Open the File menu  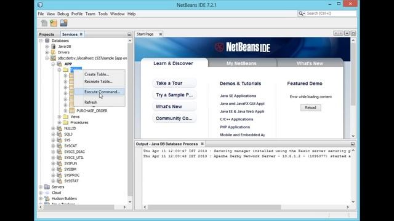coord(41,14)
